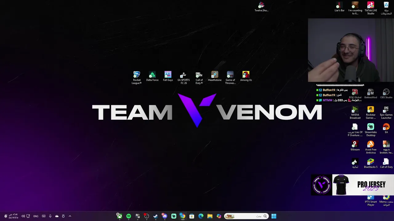The width and height of the screenshot is (394, 221).
Task: Open the Hearthstone desktop icon
Action: [x=215, y=76]
